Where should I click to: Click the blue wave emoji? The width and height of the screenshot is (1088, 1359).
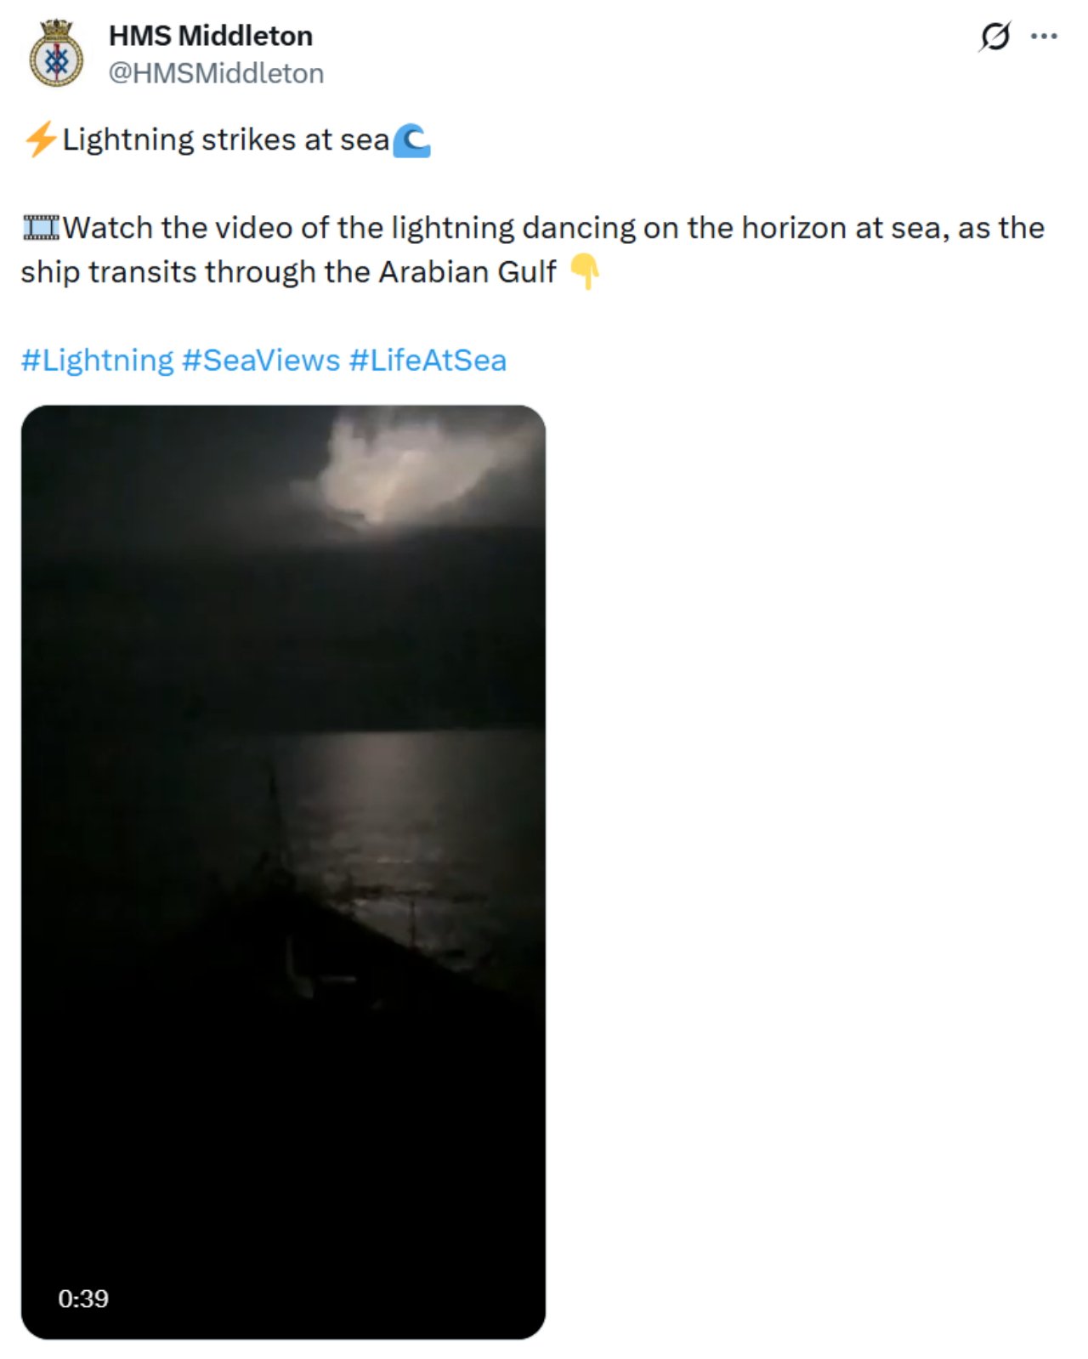(412, 140)
